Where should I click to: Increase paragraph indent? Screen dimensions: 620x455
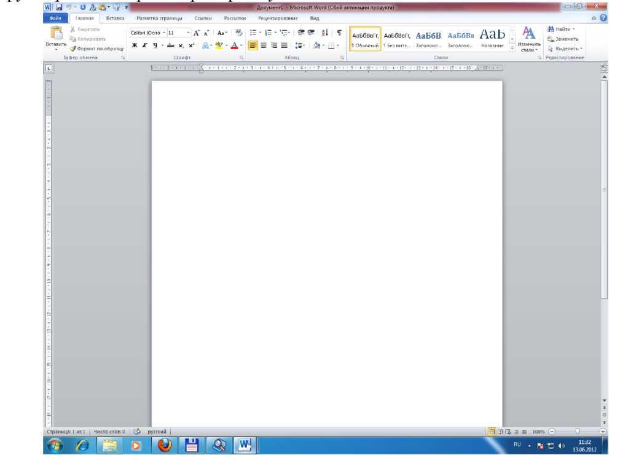(311, 33)
